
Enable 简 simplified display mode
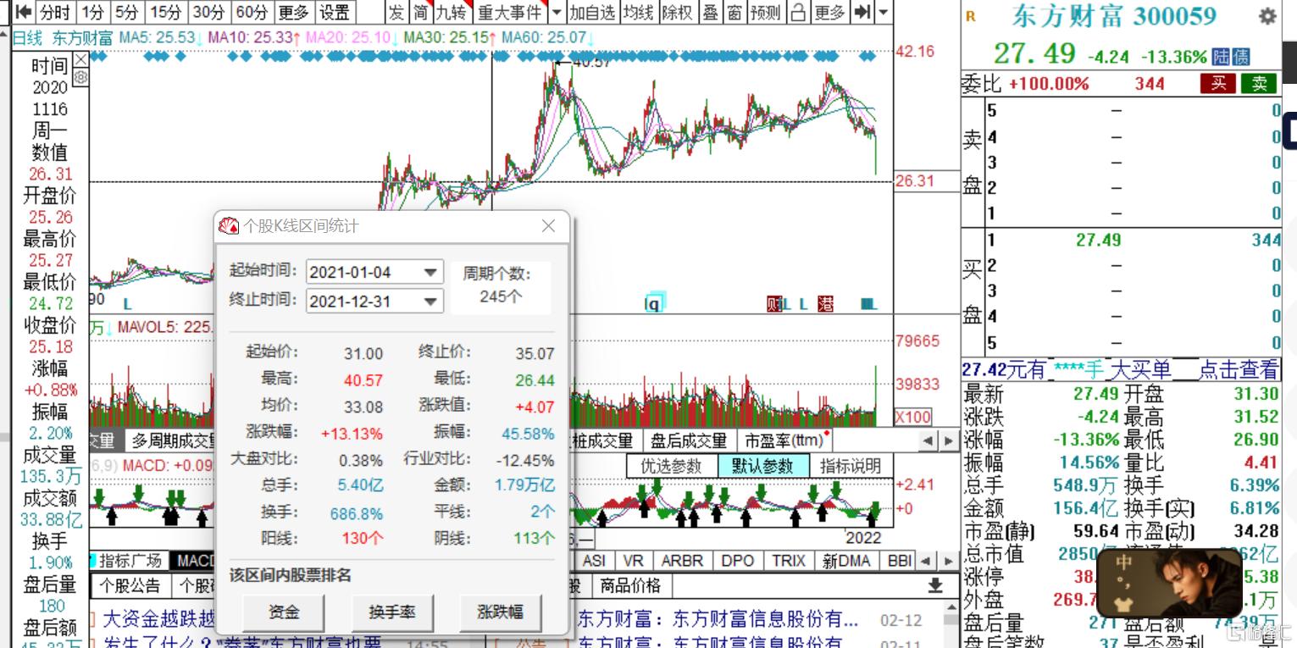(x=419, y=14)
